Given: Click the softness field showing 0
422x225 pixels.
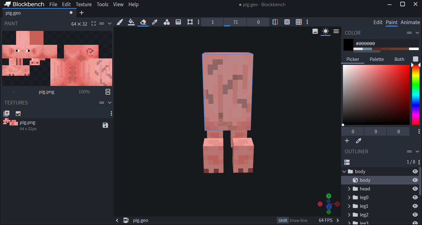Looking at the screenshot, I should click(258, 22).
